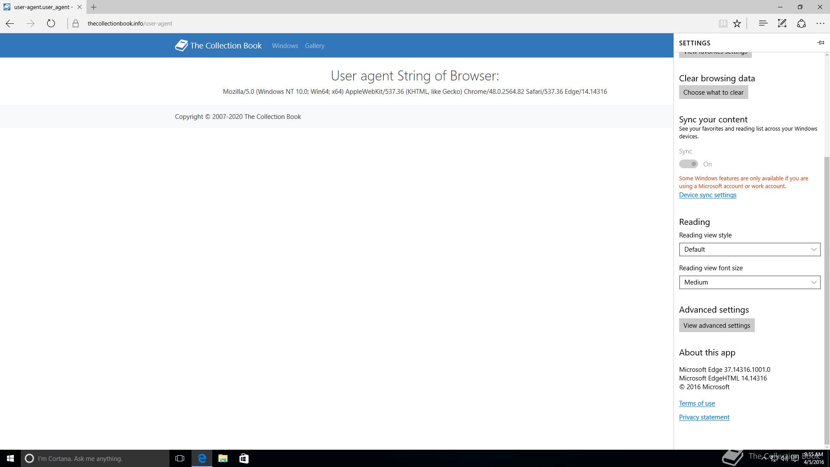The height and width of the screenshot is (467, 830).
Task: Make a Web Note pen icon
Action: [782, 24]
